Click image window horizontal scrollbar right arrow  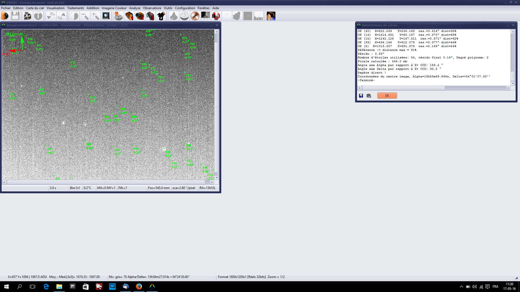(212, 182)
